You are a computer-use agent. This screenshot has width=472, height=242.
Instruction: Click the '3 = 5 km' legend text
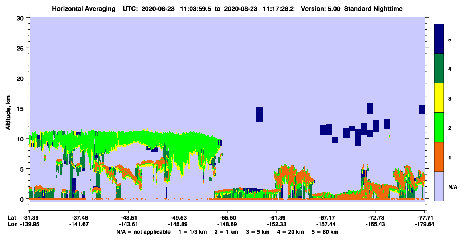258,232
